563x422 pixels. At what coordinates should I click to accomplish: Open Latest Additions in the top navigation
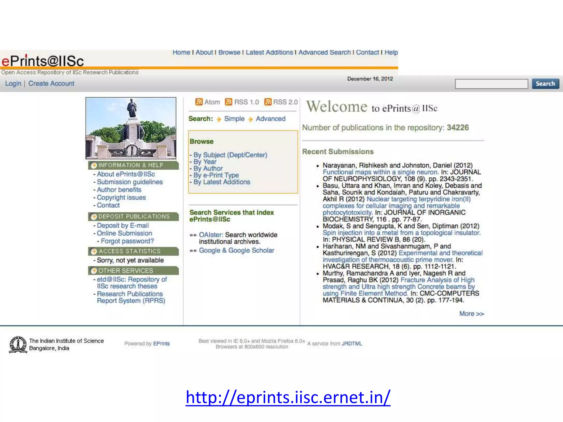(x=269, y=52)
